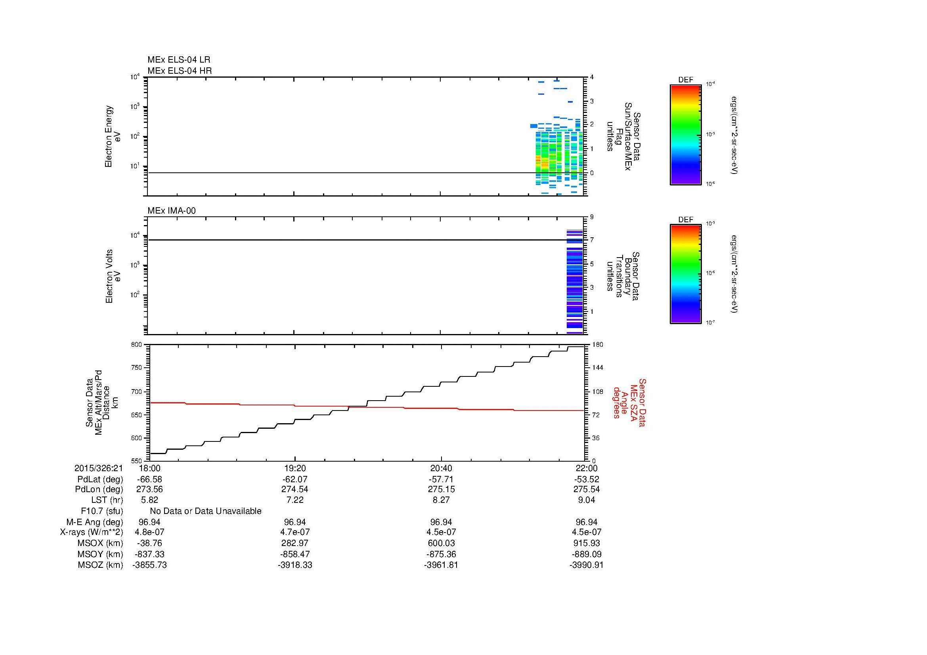Click the "19:20" time tick label
The image size is (927, 655).
click(295, 468)
